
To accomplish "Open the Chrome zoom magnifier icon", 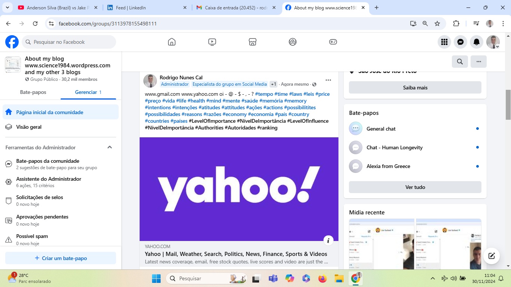I will pyautogui.click(x=425, y=24).
